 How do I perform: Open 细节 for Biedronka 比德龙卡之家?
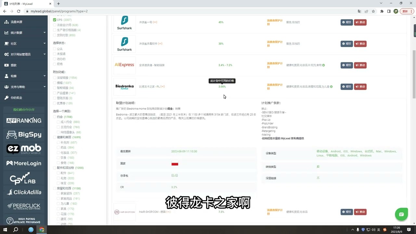coord(346,86)
